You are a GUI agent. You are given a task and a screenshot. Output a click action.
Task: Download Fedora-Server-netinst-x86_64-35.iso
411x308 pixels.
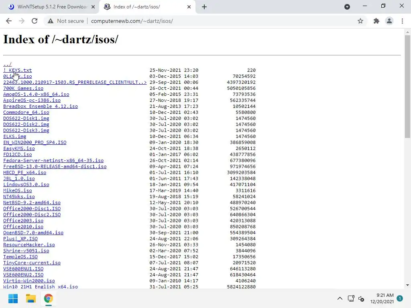click(x=53, y=160)
